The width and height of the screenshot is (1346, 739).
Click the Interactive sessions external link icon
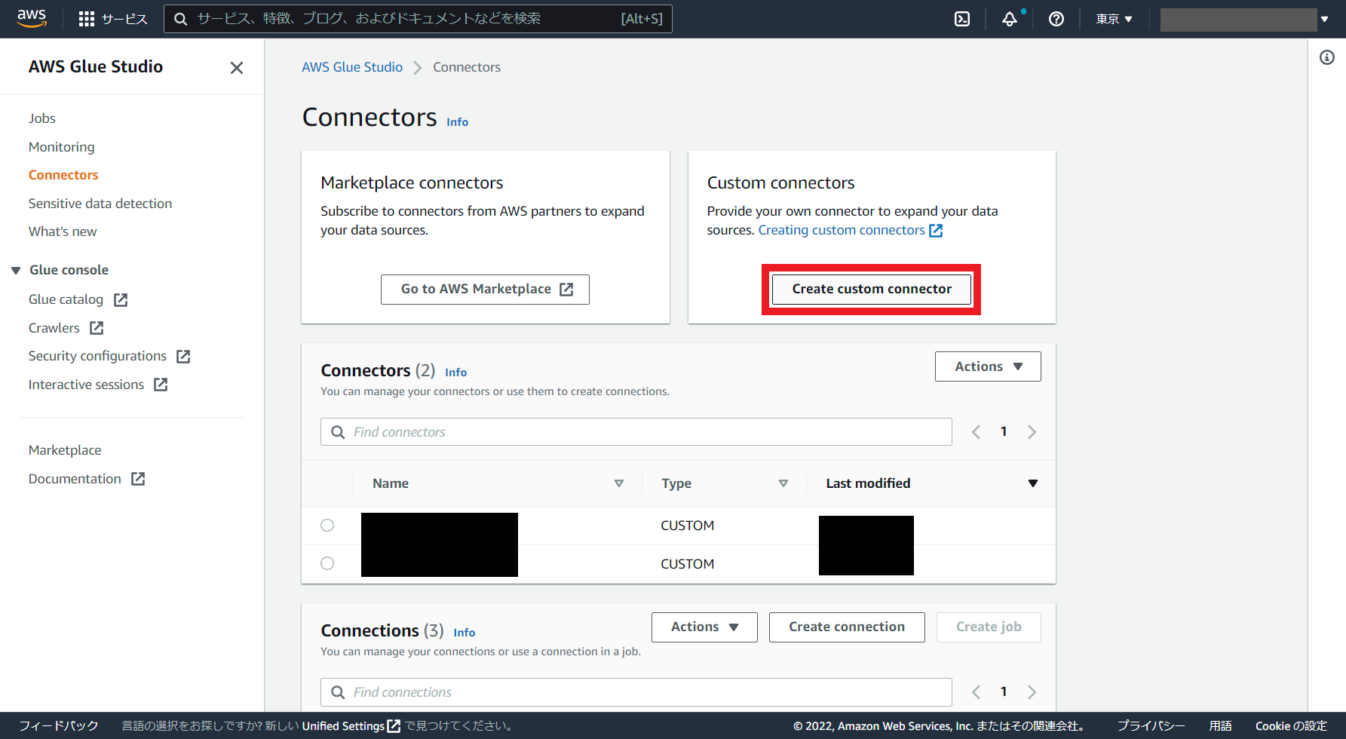pos(161,385)
